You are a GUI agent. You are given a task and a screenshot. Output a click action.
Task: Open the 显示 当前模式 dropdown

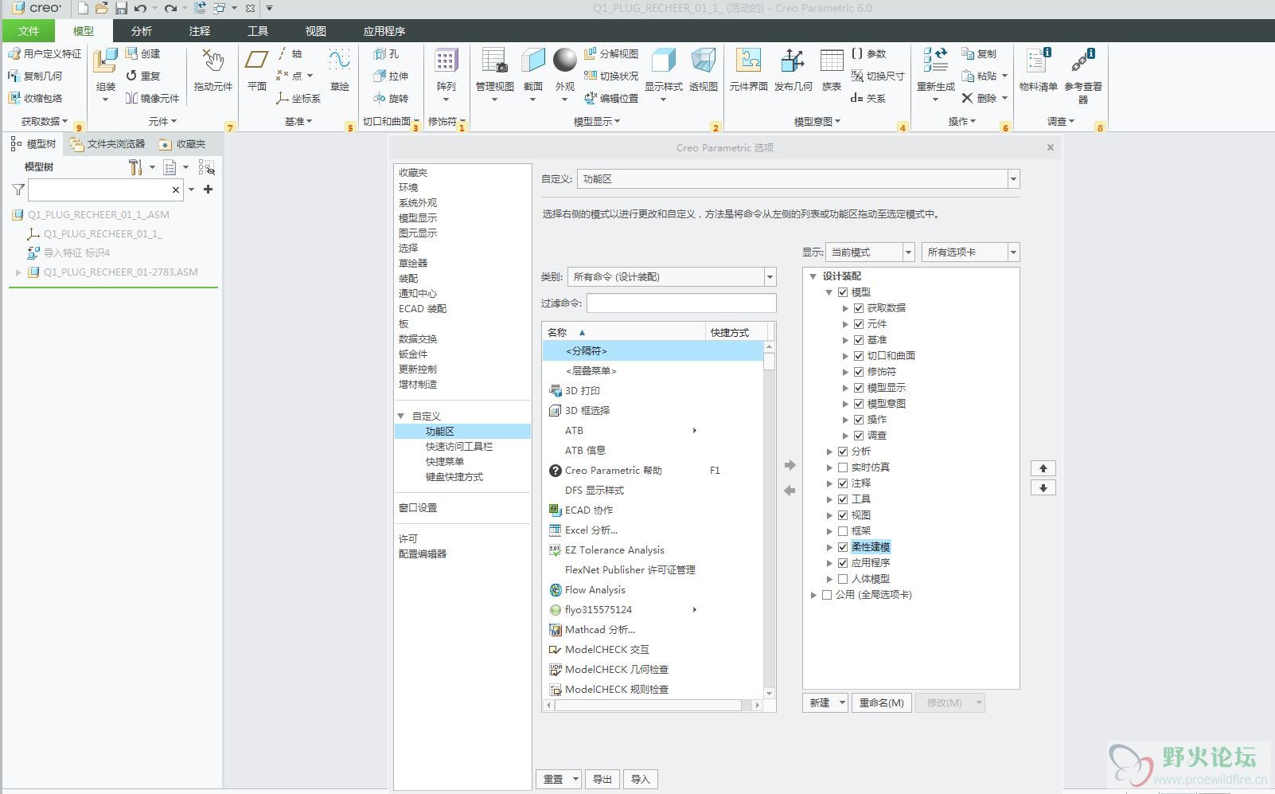pos(908,252)
